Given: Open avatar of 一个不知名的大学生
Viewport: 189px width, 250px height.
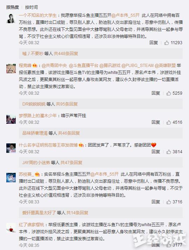Looking at the screenshot, I should (x=11, y=18).
